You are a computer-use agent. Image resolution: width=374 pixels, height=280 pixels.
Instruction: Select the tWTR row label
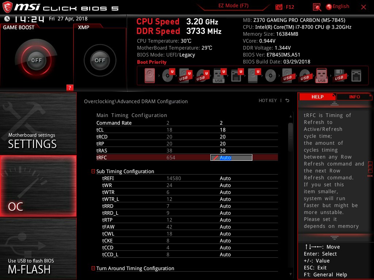pyautogui.click(x=108, y=192)
